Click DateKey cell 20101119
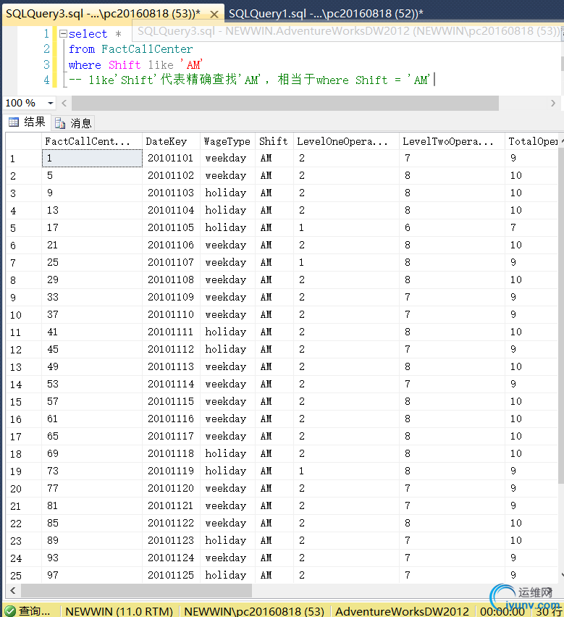 coord(171,471)
